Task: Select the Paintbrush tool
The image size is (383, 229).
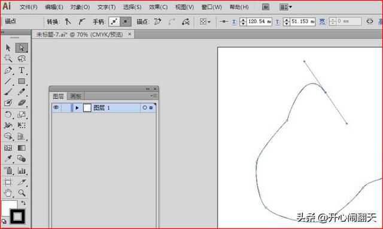Action: coord(8,92)
